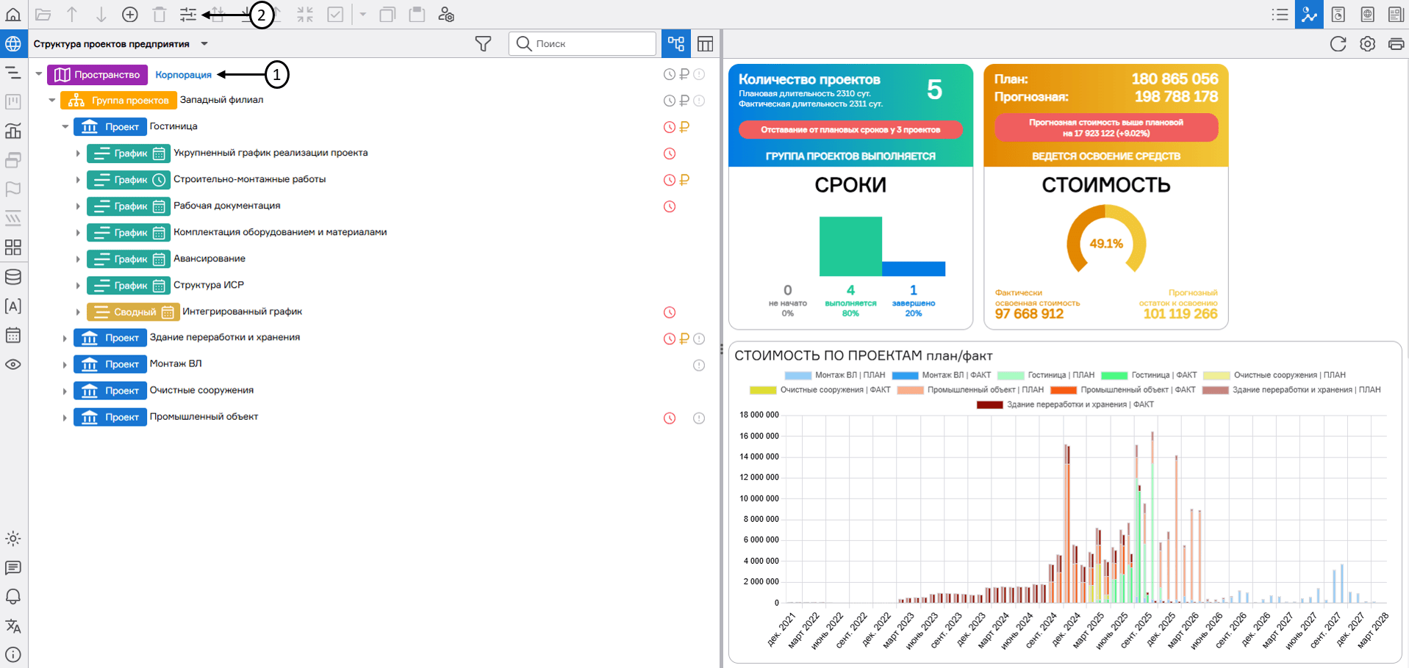The image size is (1409, 668).
Task: Open the Корпорация link
Action: coord(183,75)
